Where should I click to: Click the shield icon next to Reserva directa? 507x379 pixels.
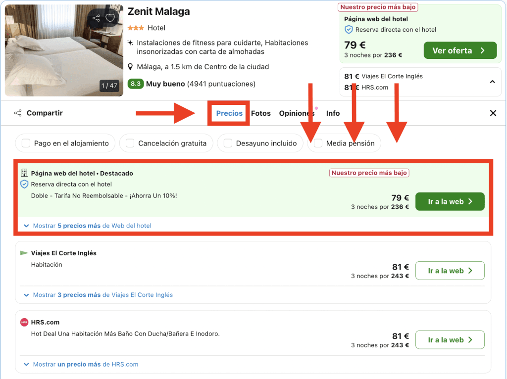(x=24, y=184)
